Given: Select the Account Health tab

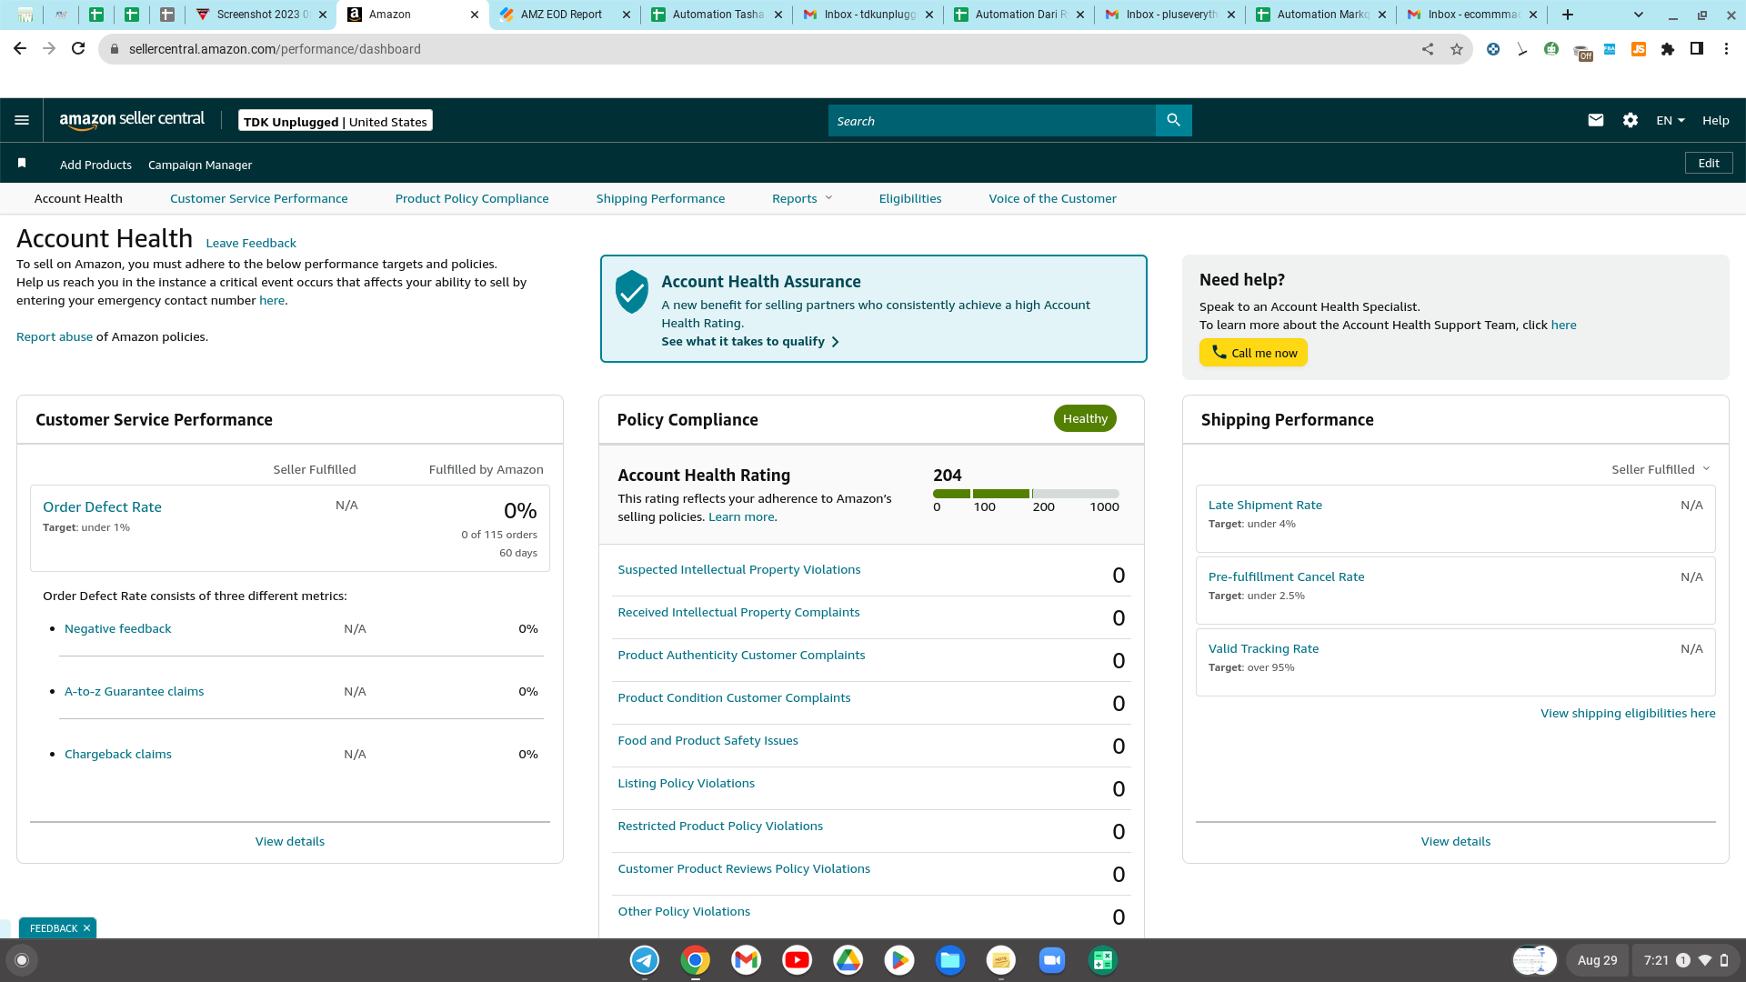Looking at the screenshot, I should tap(78, 198).
